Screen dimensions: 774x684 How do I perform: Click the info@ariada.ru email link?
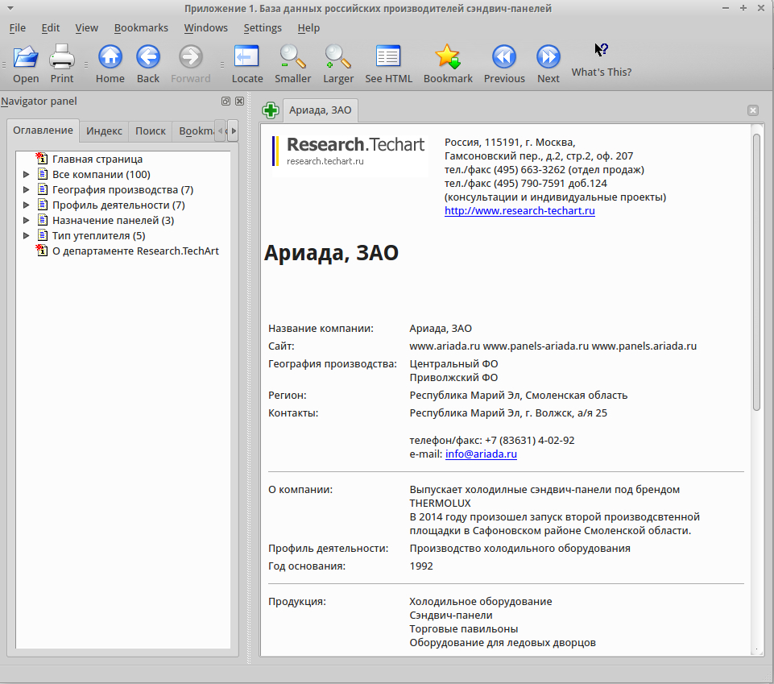pyautogui.click(x=482, y=454)
